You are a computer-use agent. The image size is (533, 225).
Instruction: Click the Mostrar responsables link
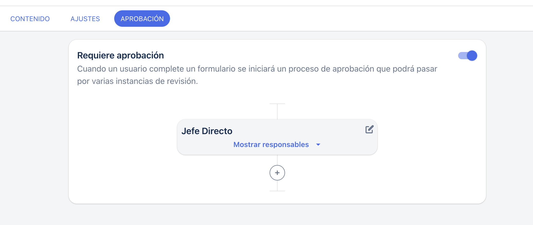coord(271,145)
